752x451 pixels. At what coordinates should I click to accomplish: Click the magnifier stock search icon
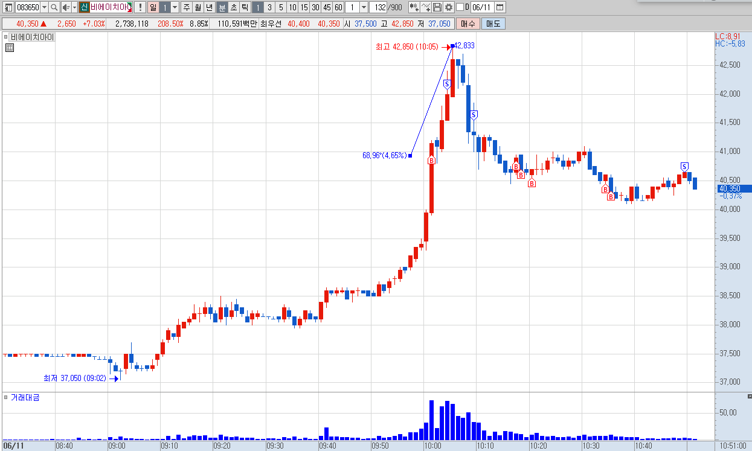(54, 7)
